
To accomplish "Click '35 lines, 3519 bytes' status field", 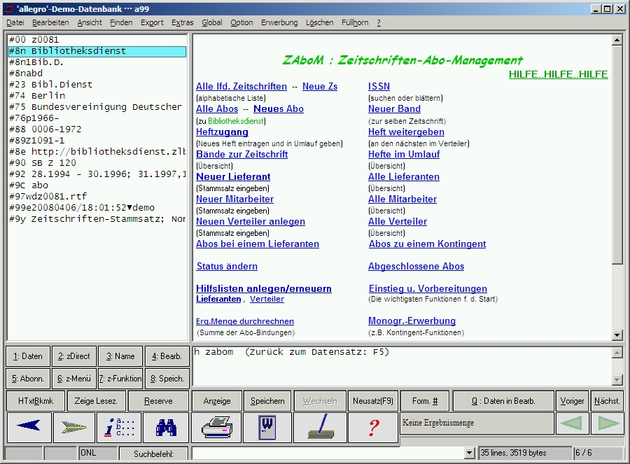I will tap(525, 453).
